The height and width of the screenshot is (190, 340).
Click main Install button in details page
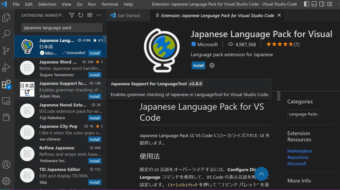198,66
